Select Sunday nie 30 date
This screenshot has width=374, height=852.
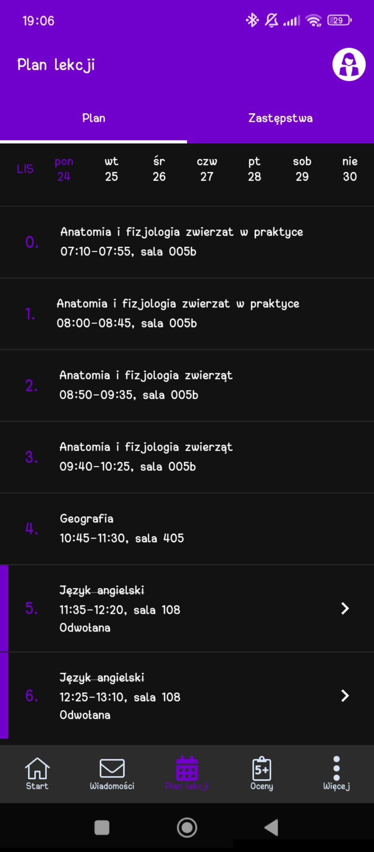point(350,169)
